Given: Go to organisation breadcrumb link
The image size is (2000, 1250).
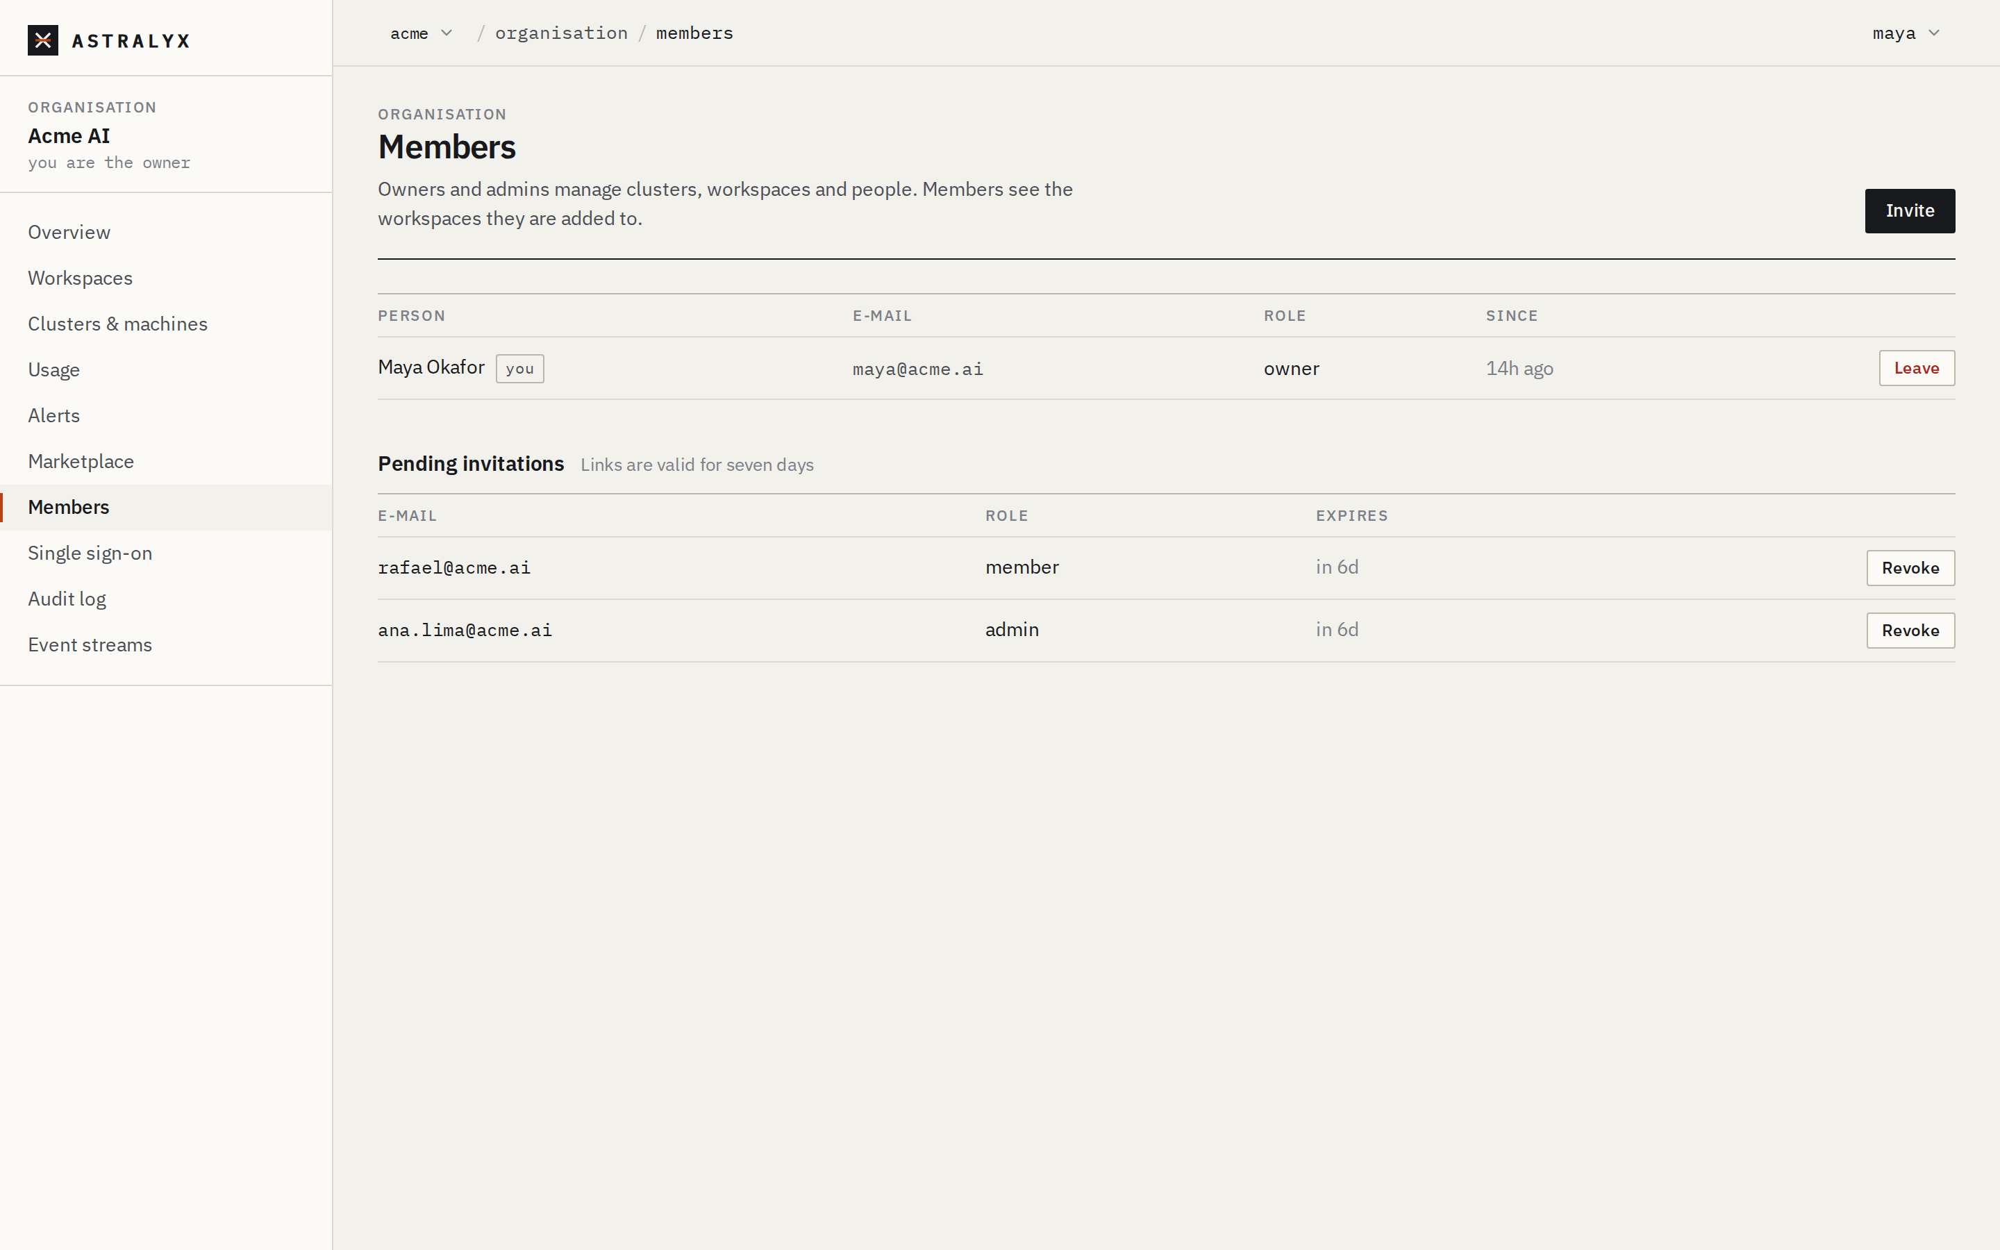Looking at the screenshot, I should pyautogui.click(x=561, y=33).
